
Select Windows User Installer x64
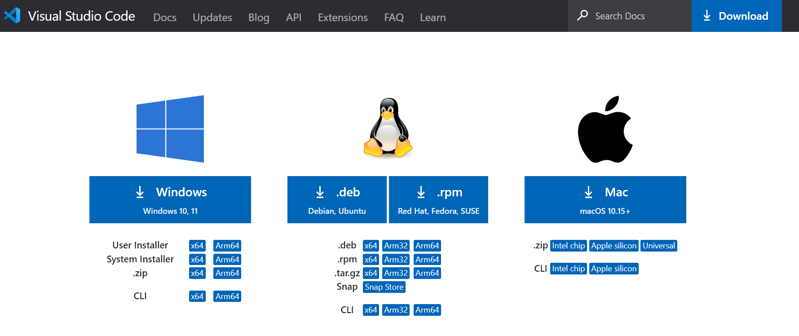(197, 246)
